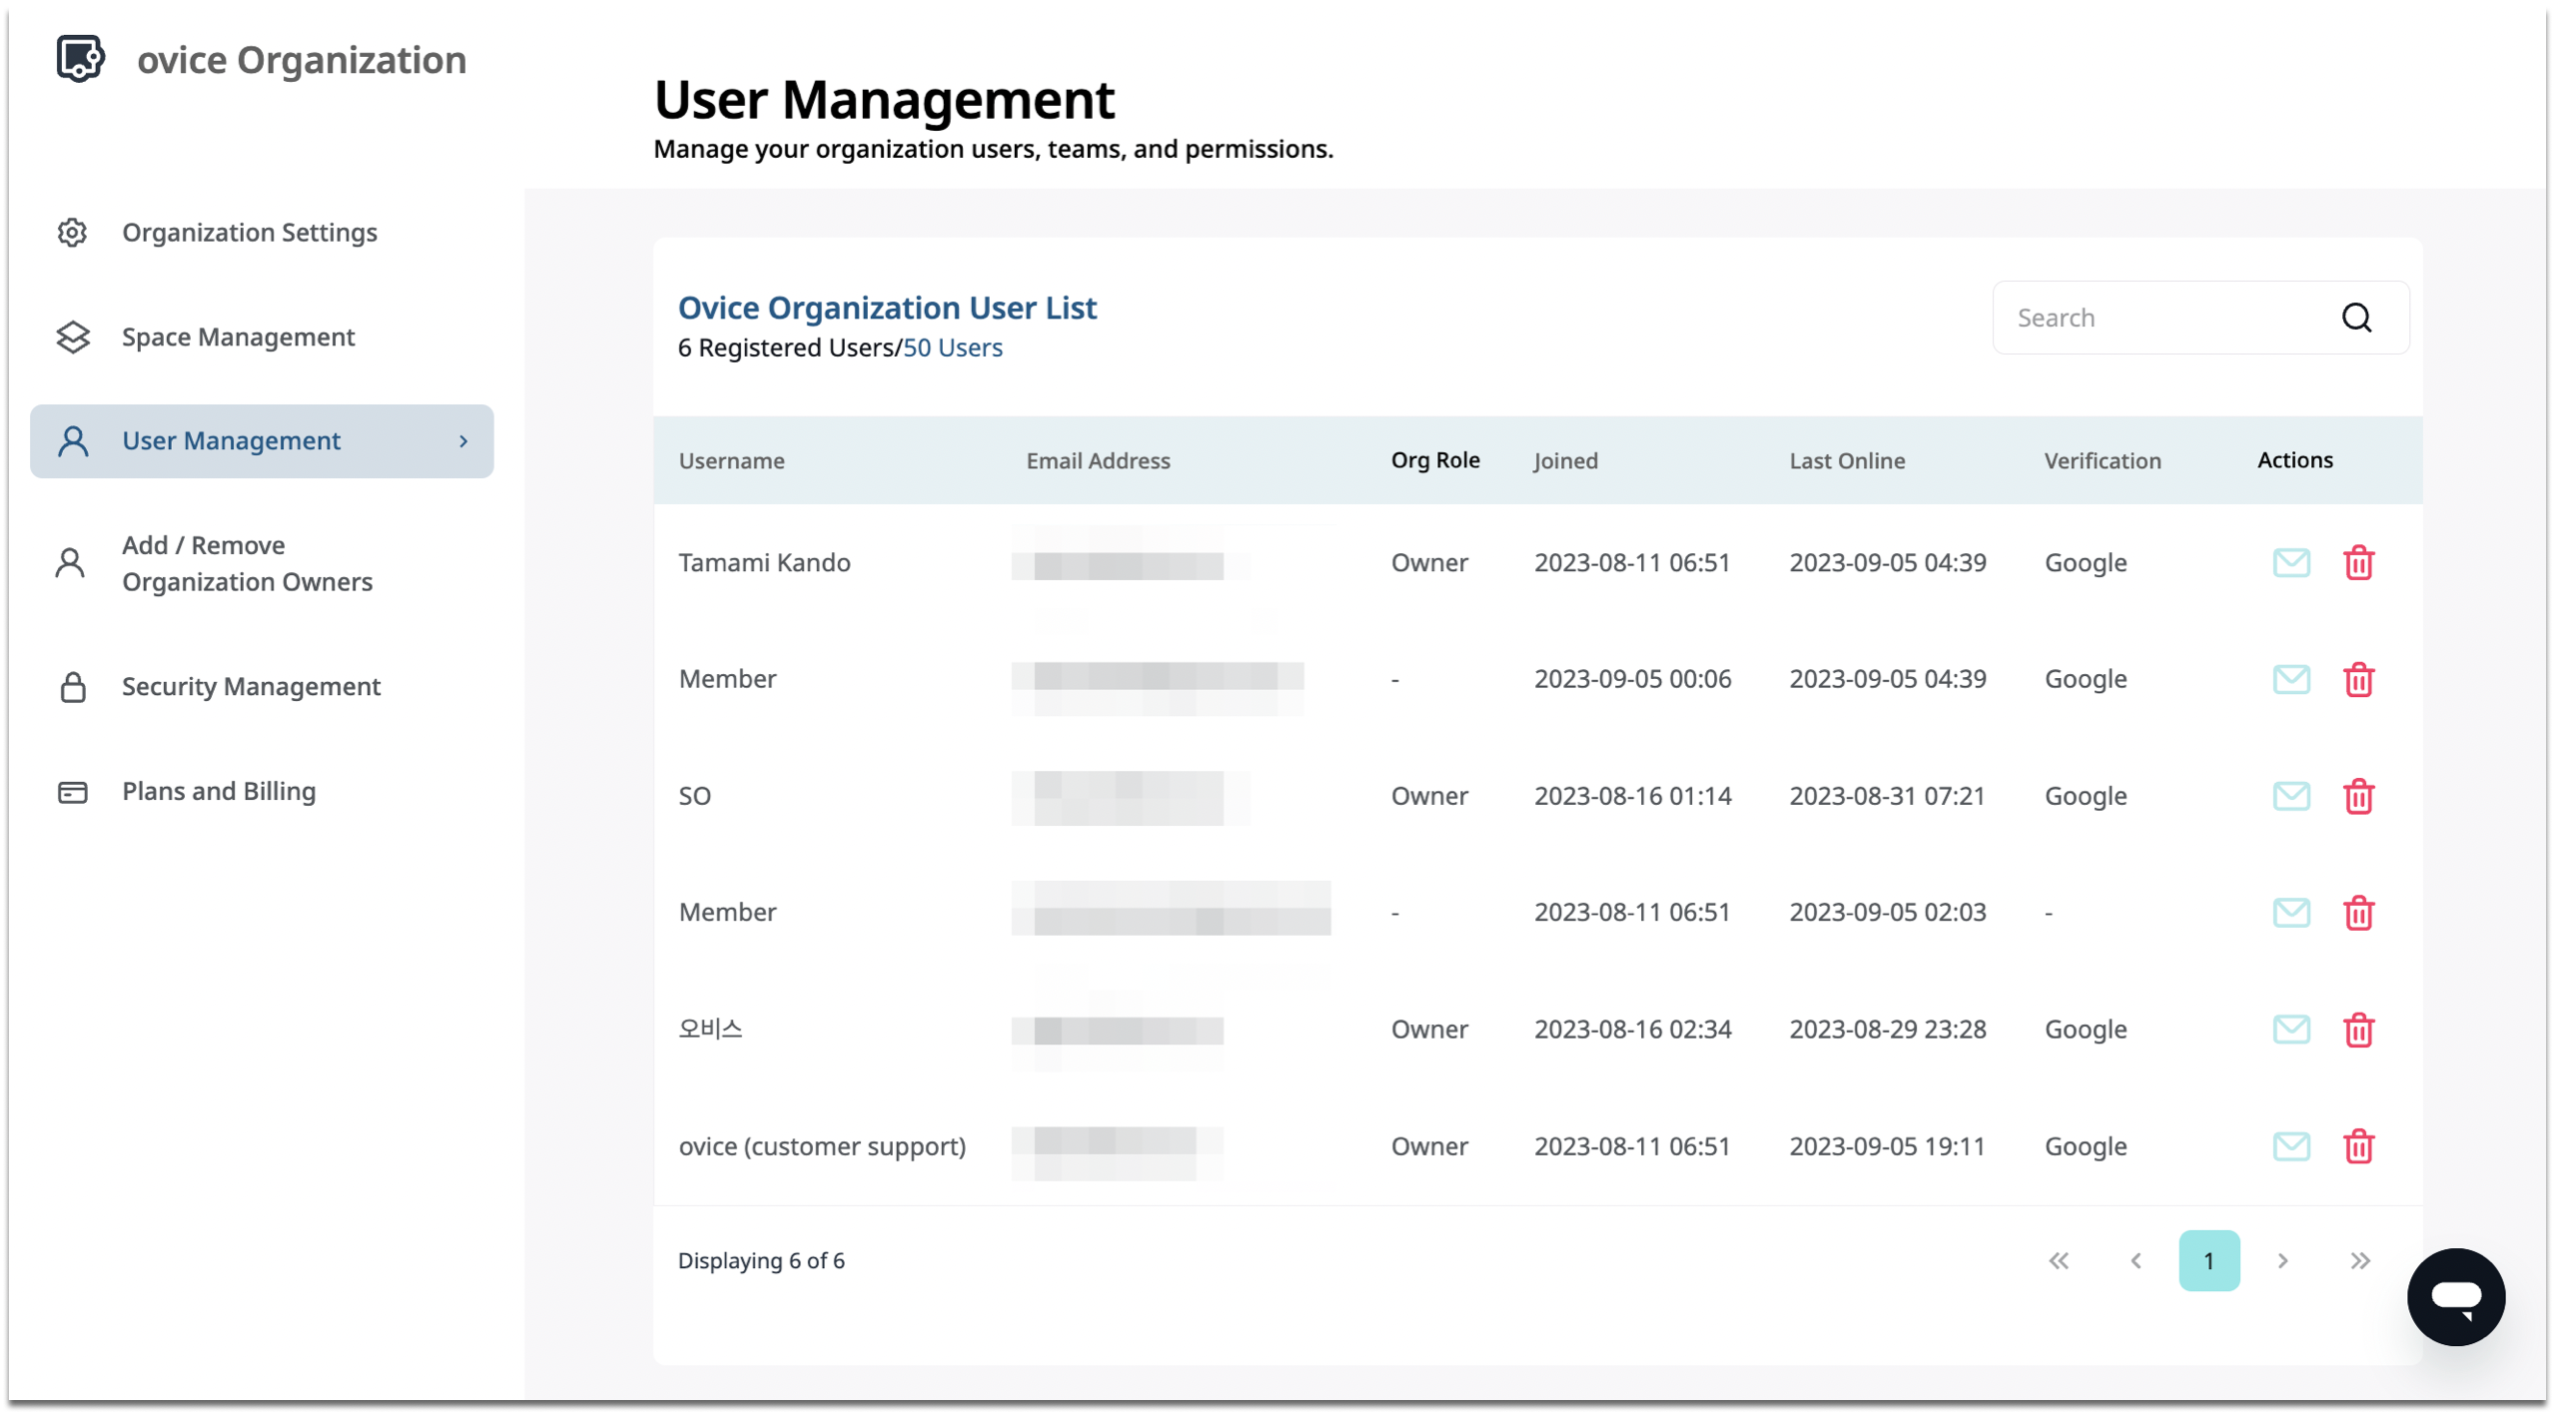Delete user Tamami Kando
2561x1418 pixels.
click(2358, 563)
